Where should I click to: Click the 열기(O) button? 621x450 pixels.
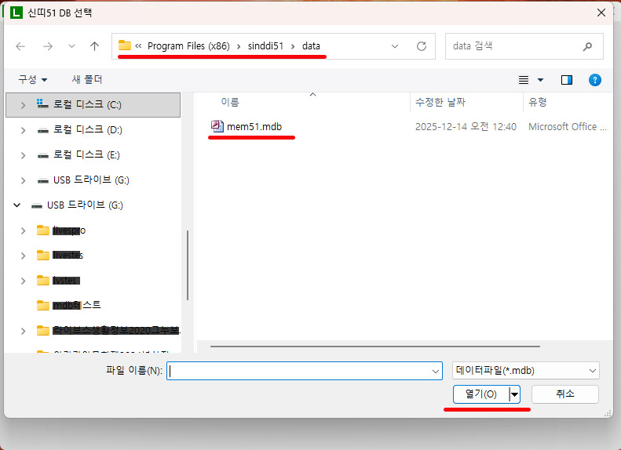pyautogui.click(x=480, y=394)
